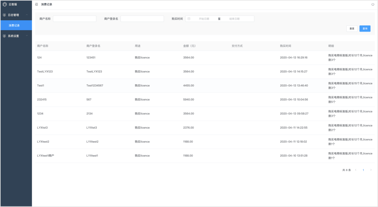
Task: Click the power logout icon
Action: pos(373,4)
